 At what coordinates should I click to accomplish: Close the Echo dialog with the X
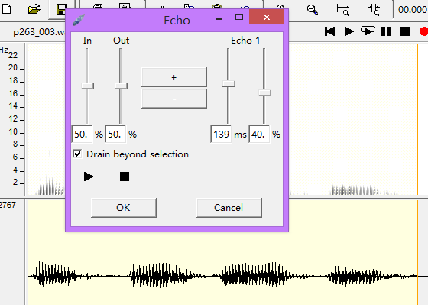coord(267,18)
